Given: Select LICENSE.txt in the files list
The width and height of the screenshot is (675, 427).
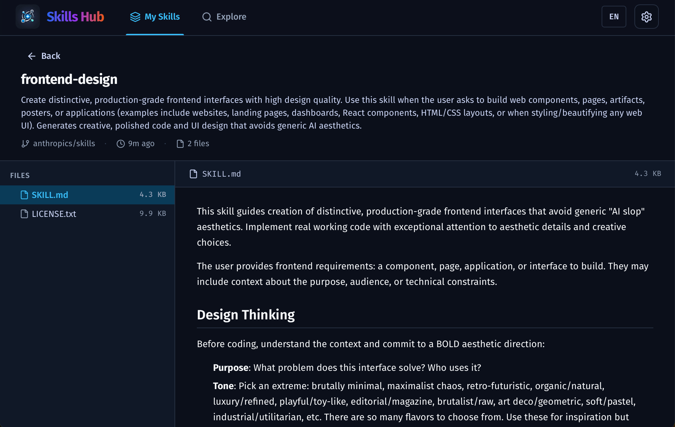Looking at the screenshot, I should tap(54, 214).
